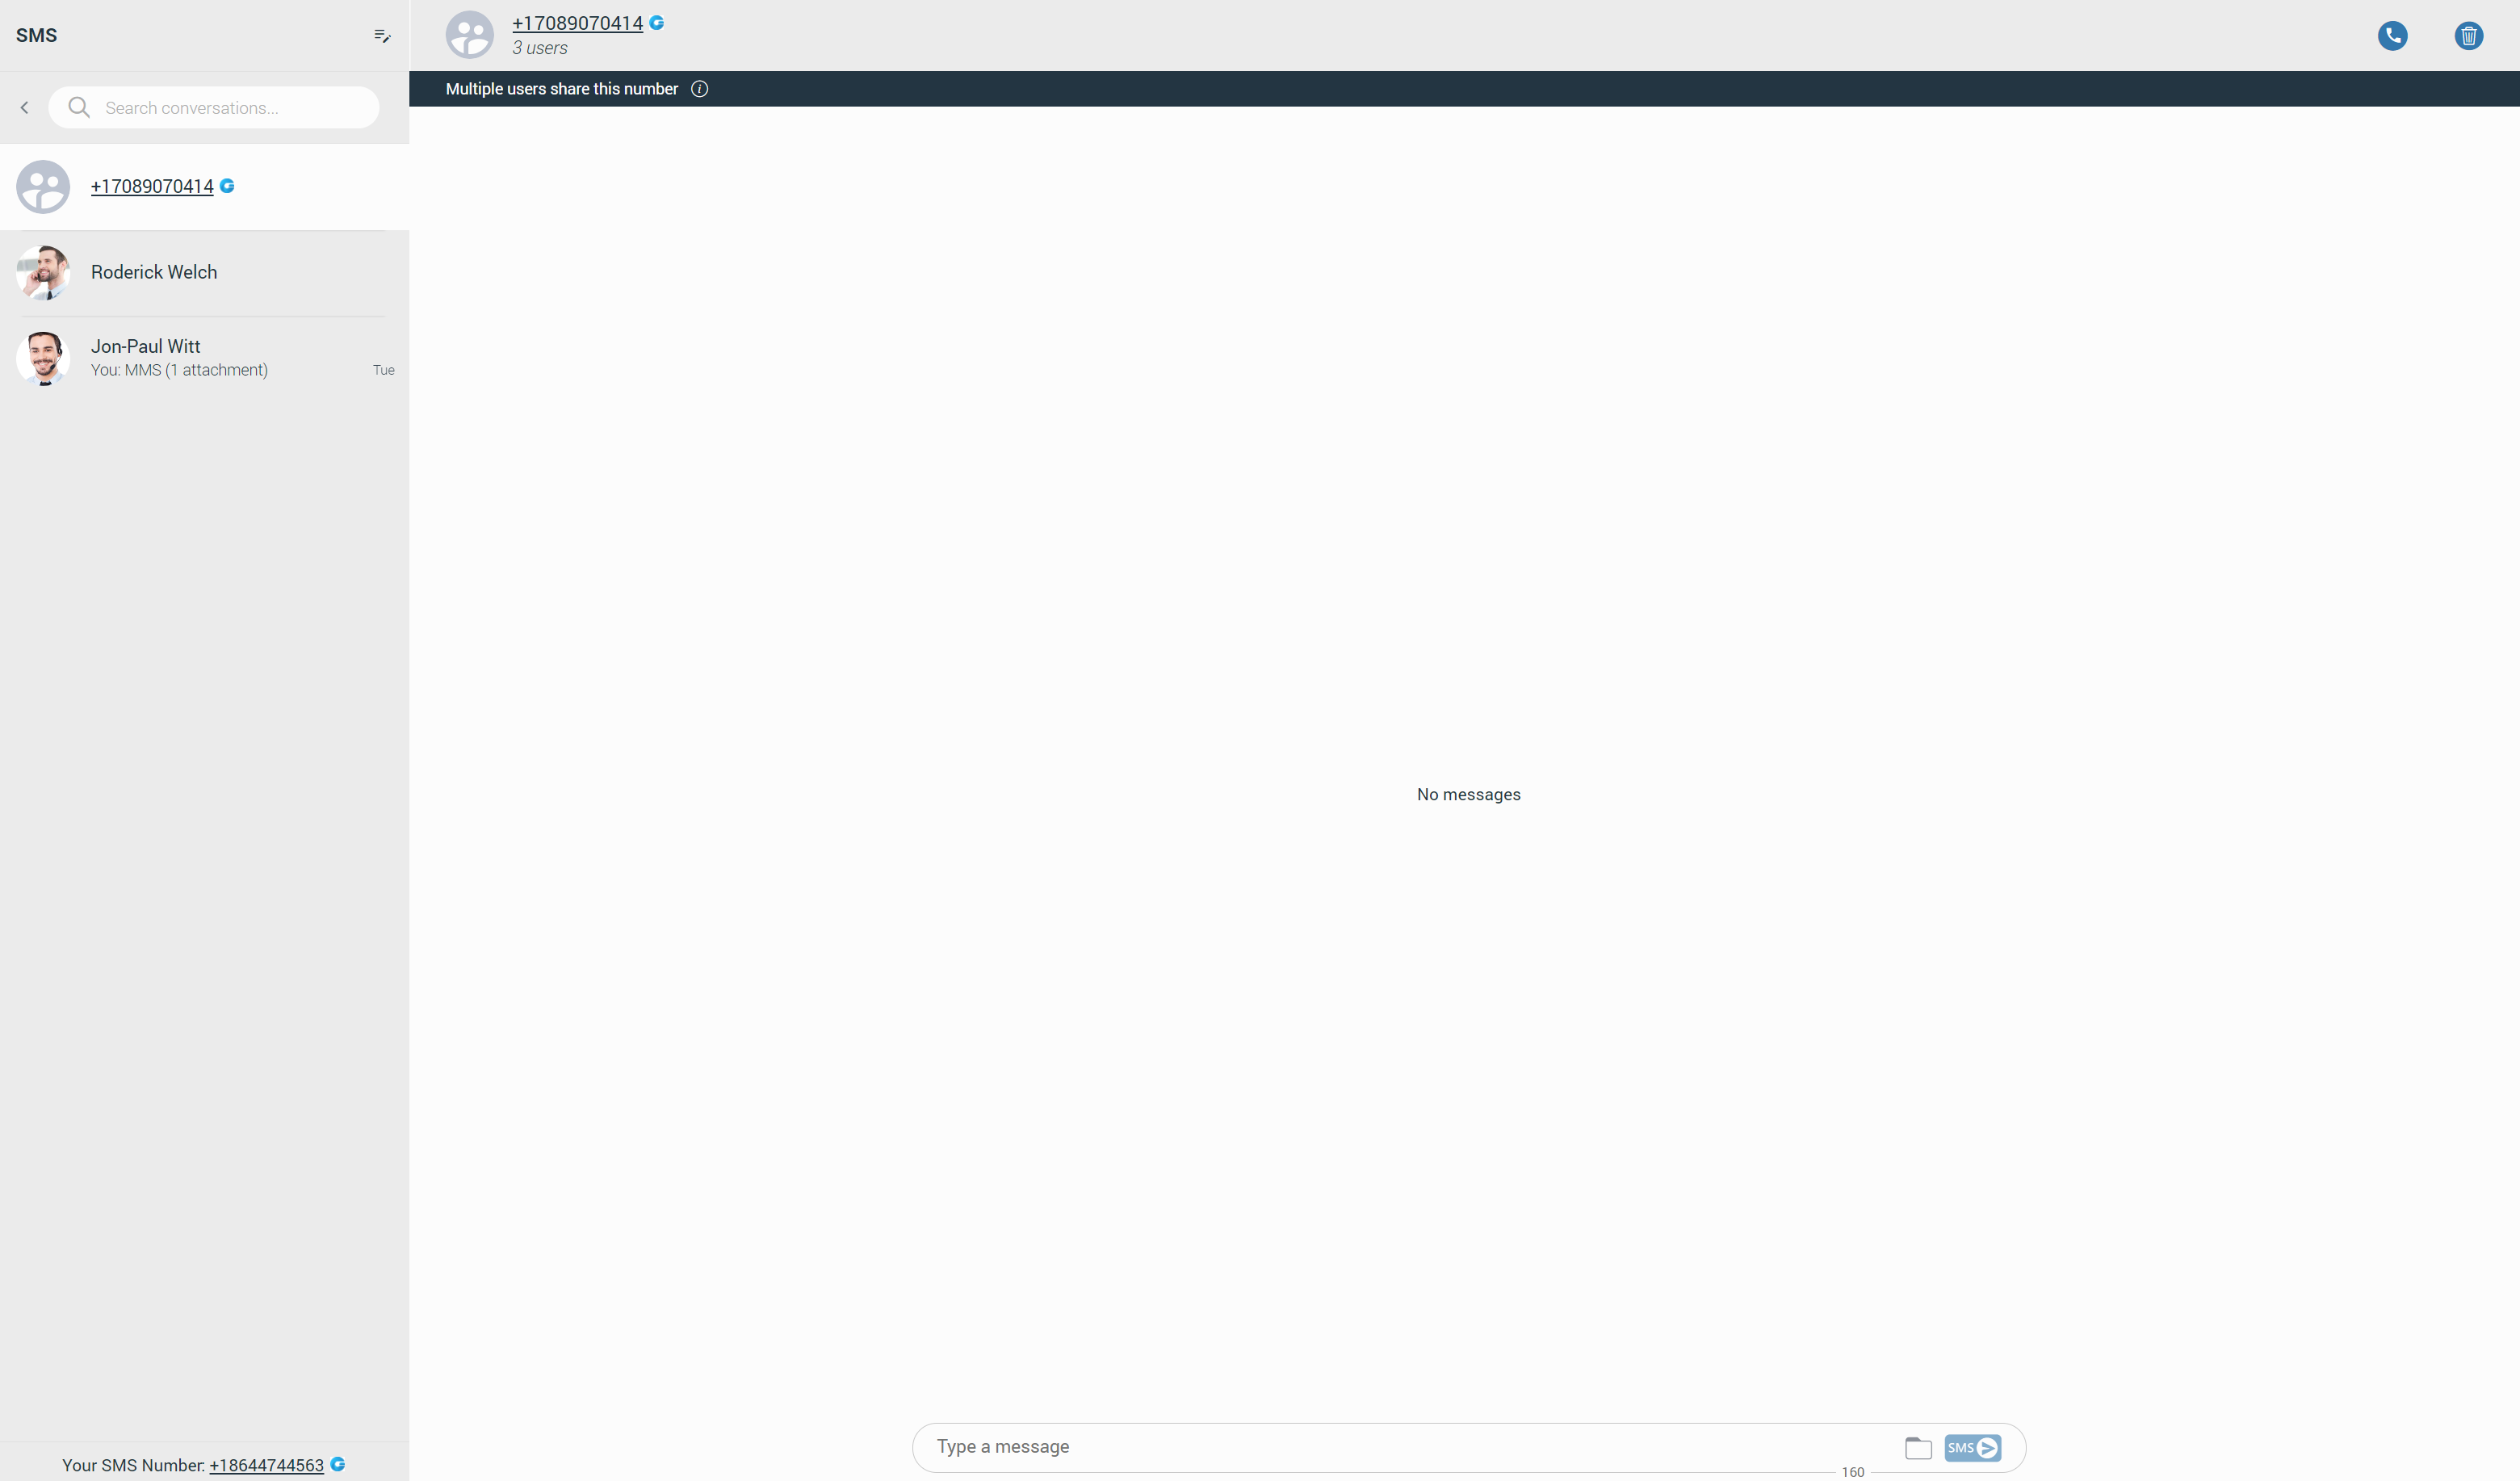Select Roderick Welch conversation
This screenshot has height=1481, width=2520.
pyautogui.click(x=204, y=271)
